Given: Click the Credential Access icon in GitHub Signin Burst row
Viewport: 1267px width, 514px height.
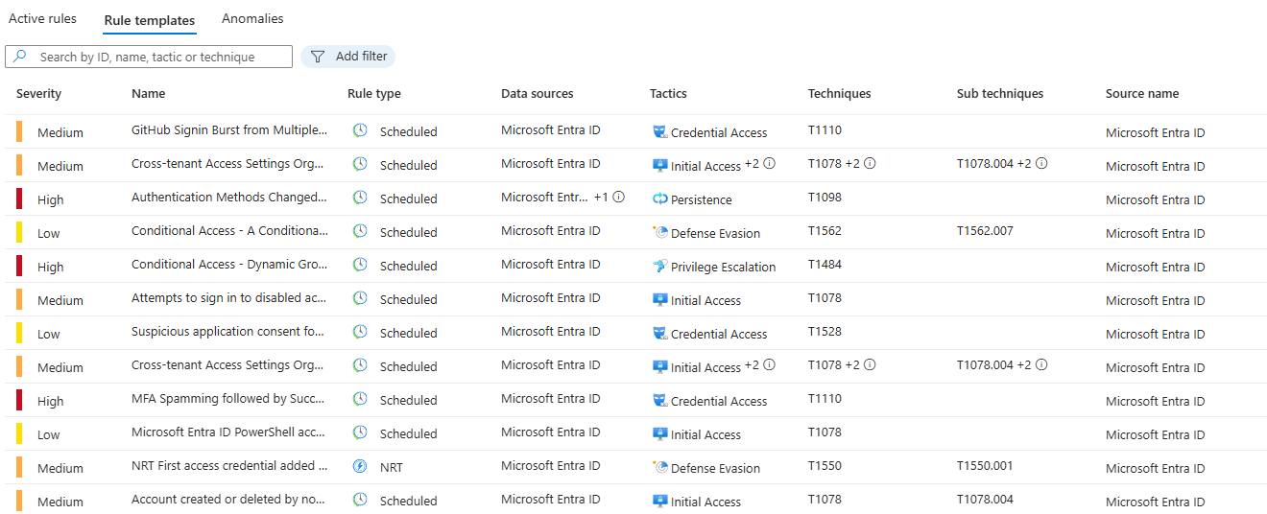Looking at the screenshot, I should point(659,132).
